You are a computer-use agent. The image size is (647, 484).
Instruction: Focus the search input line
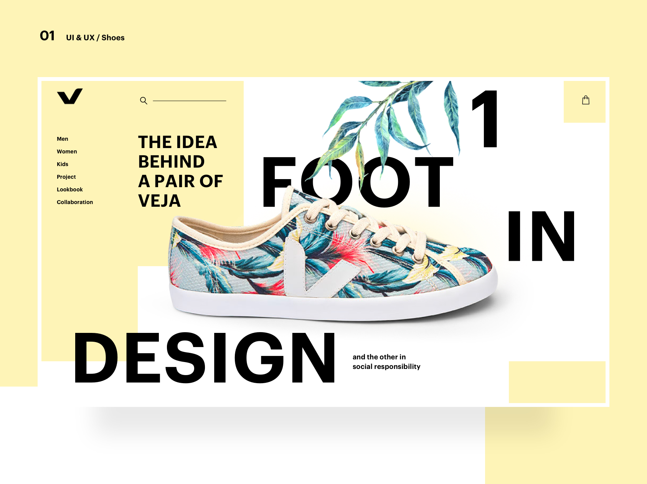coord(190,101)
